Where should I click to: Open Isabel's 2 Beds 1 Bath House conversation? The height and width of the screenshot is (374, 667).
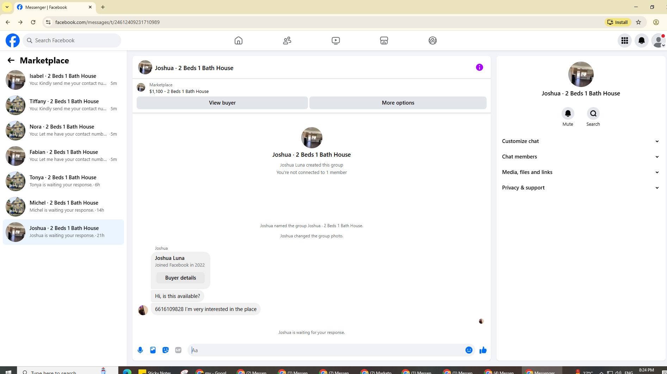[x=63, y=80]
